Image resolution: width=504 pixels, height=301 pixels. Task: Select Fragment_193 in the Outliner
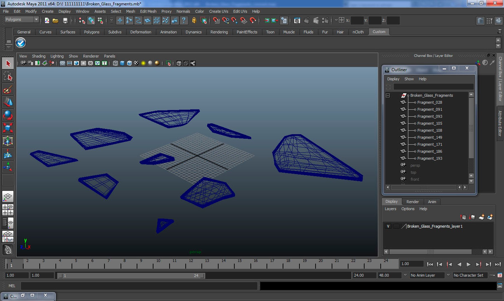point(429,158)
